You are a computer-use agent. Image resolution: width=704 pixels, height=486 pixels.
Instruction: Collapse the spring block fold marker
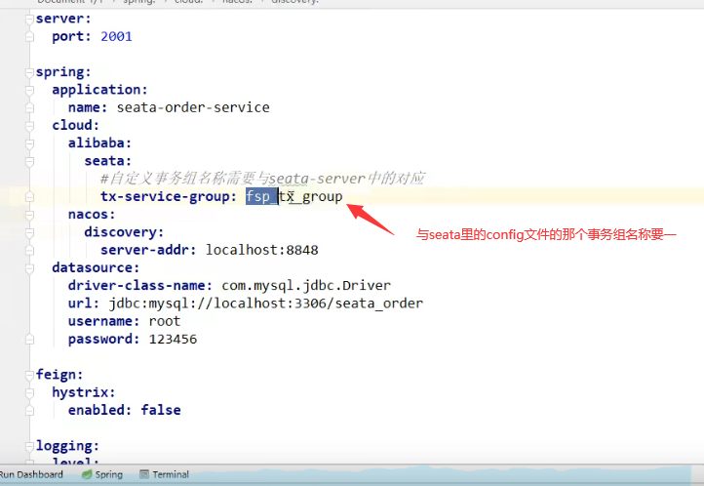29,72
